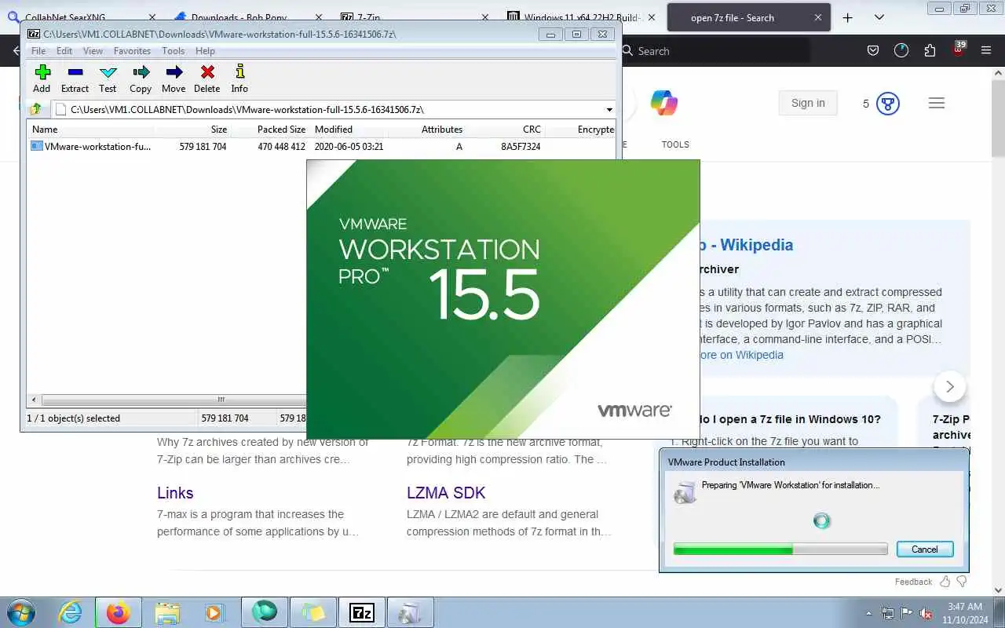This screenshot has height=628, width=1005.
Task: Switch to the Windows 11 x64 22H2 tab
Action: (581, 18)
